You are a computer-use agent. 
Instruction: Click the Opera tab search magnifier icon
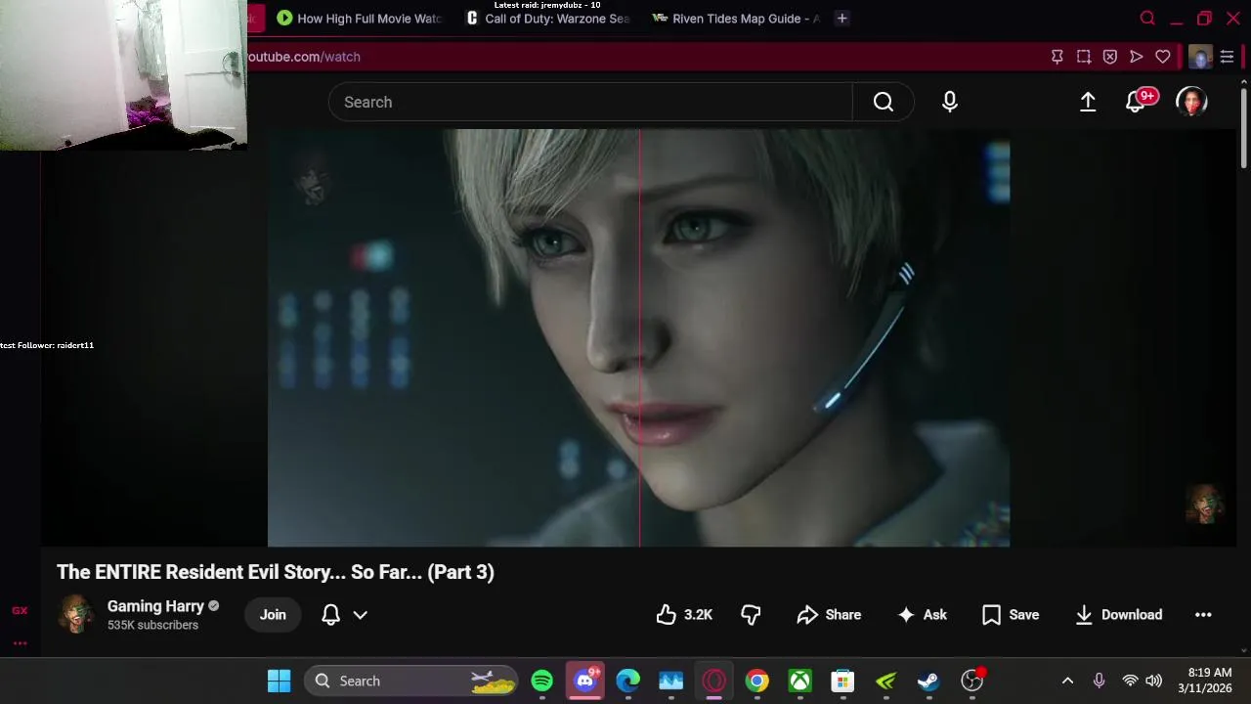coord(1148,18)
